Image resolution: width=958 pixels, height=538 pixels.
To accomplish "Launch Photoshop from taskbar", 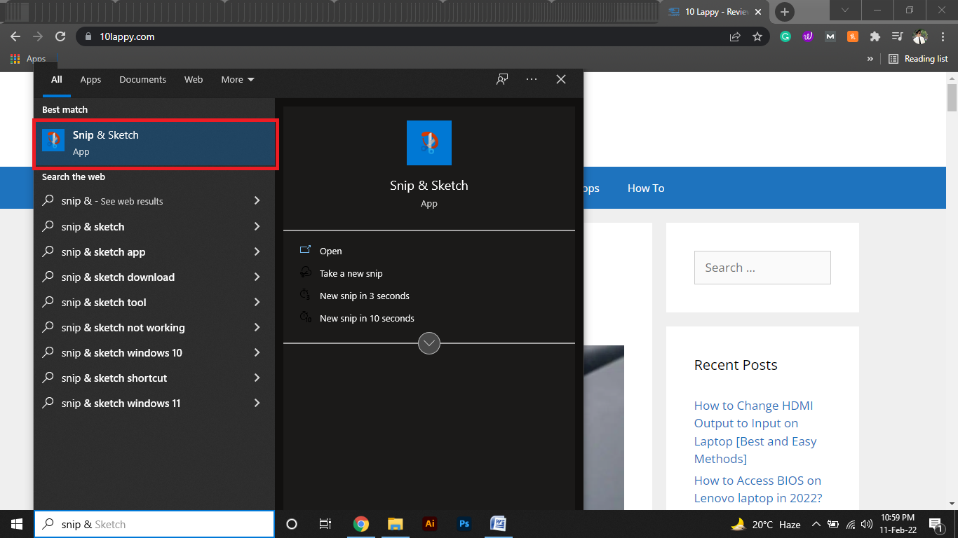I will click(464, 524).
